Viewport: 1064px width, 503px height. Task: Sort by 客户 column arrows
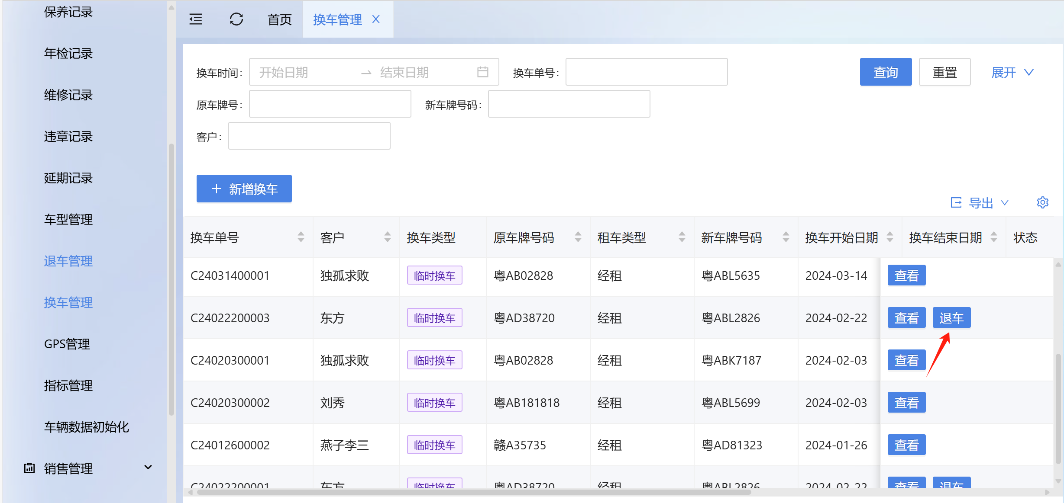[387, 237]
